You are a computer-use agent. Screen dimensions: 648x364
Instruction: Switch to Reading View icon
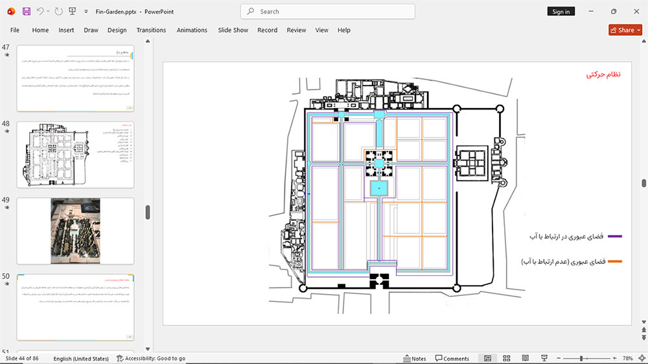click(526, 358)
